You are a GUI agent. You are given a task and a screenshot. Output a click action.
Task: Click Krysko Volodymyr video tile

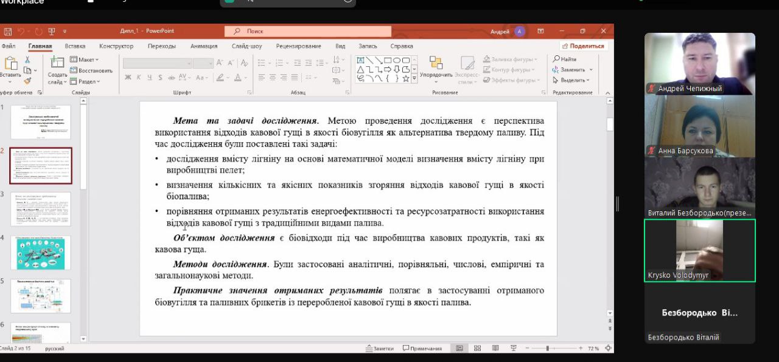point(700,250)
